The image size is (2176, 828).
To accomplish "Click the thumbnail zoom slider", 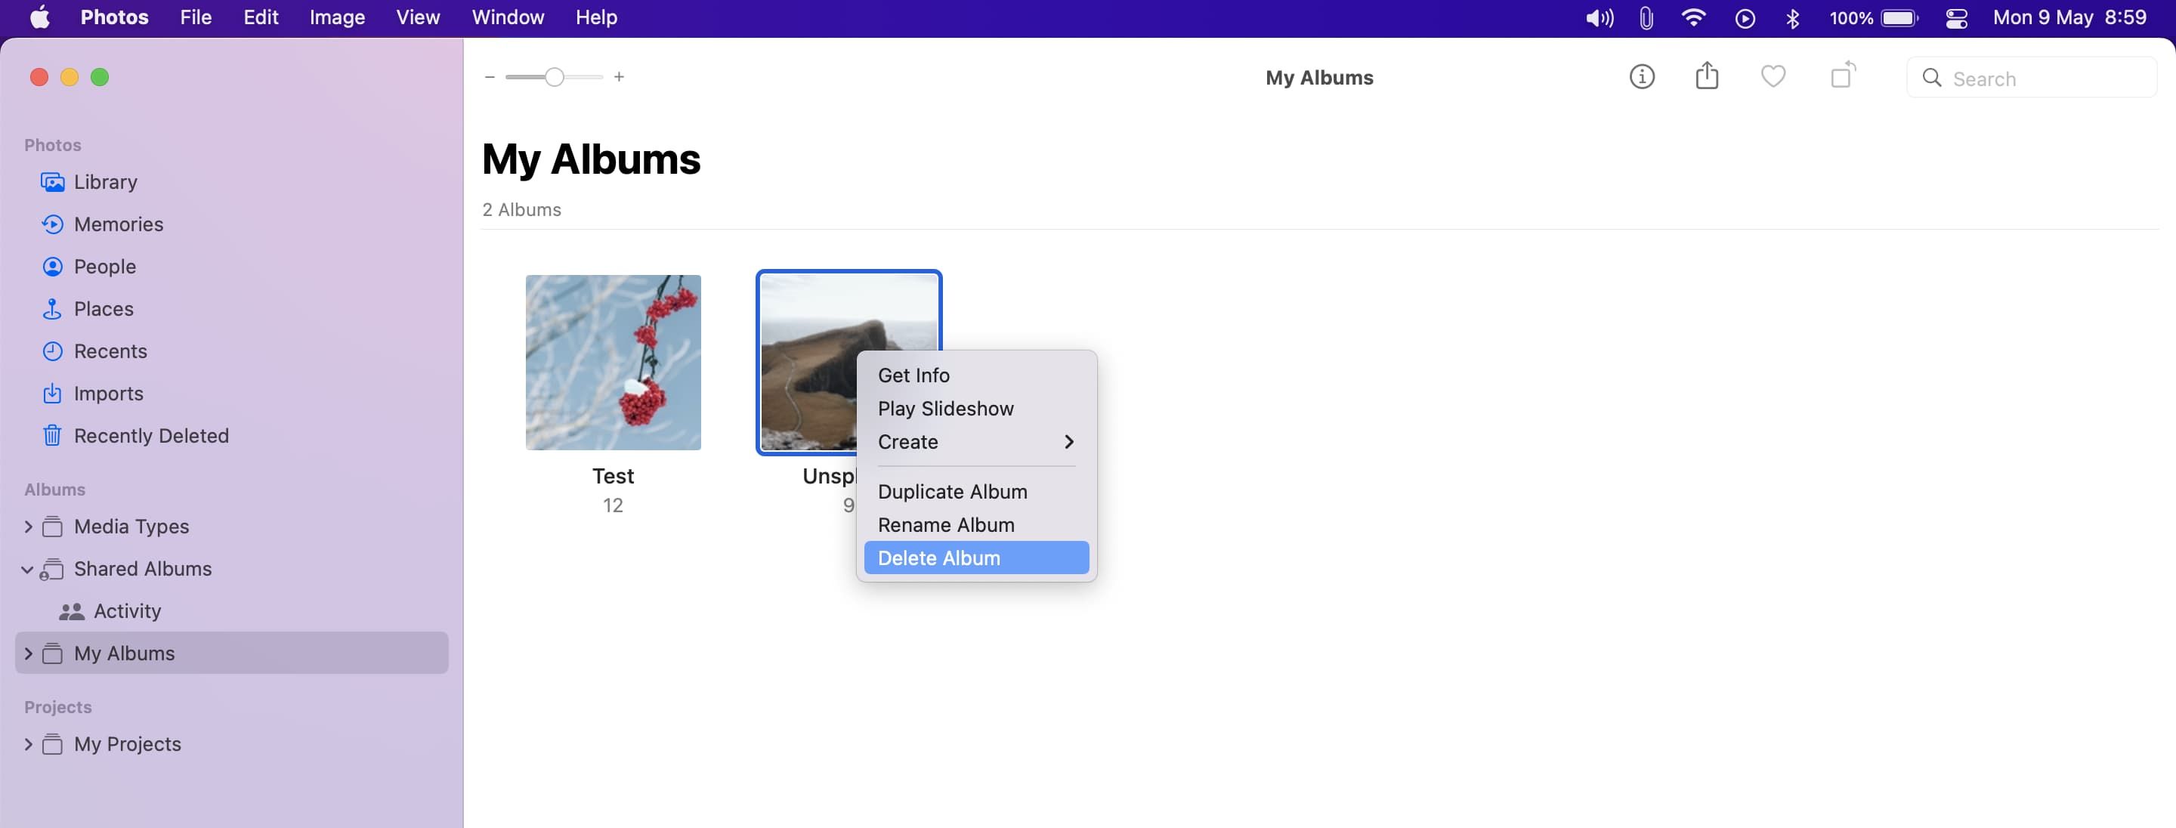I will click(554, 77).
